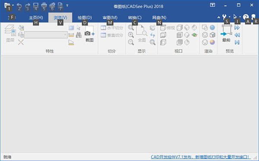Click the blue sphere render icon
This screenshot has width=259, height=161.
[212, 28]
